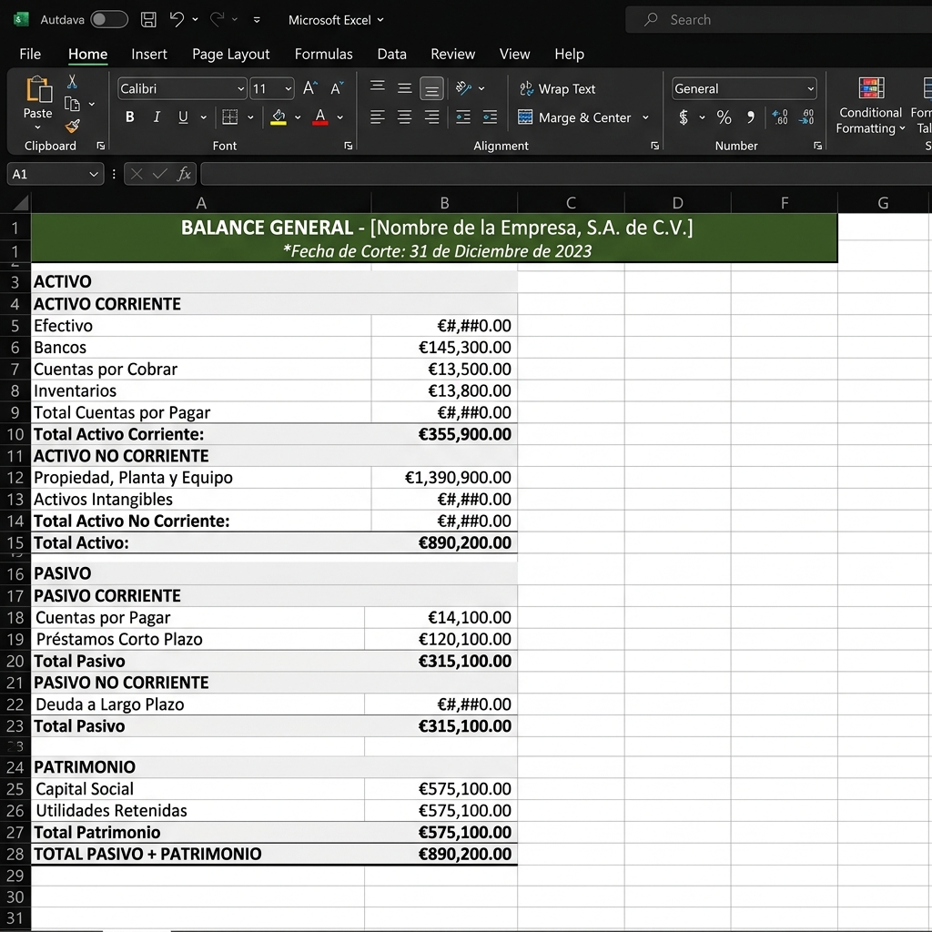Apply the red Font Color A
932x932 pixels.
(x=320, y=117)
